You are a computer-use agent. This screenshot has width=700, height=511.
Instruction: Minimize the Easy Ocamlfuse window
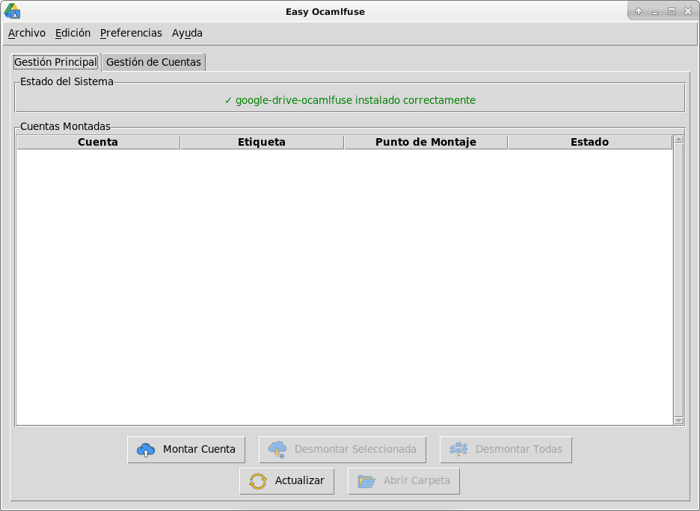point(655,12)
